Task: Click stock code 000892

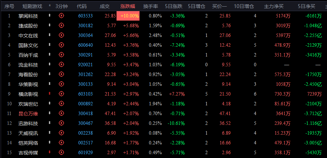Action: click(x=86, y=104)
